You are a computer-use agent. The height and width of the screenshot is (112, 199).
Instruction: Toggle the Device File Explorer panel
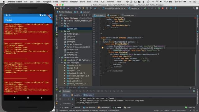pos(197,96)
